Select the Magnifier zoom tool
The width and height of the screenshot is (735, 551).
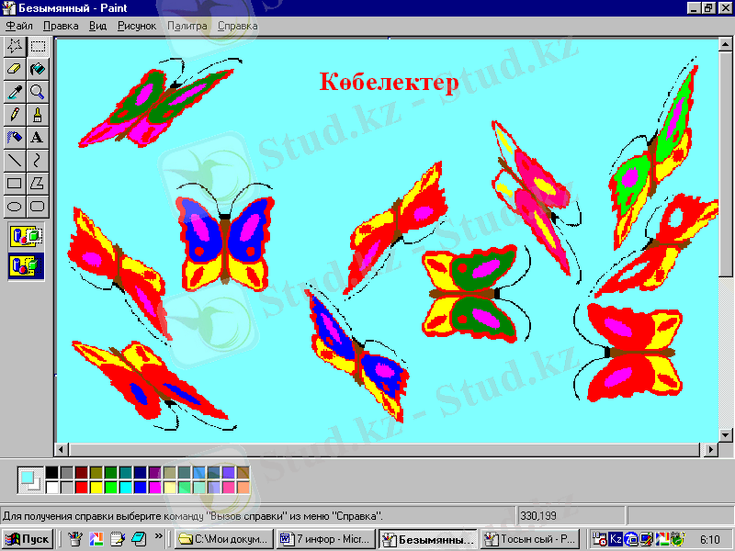(38, 91)
